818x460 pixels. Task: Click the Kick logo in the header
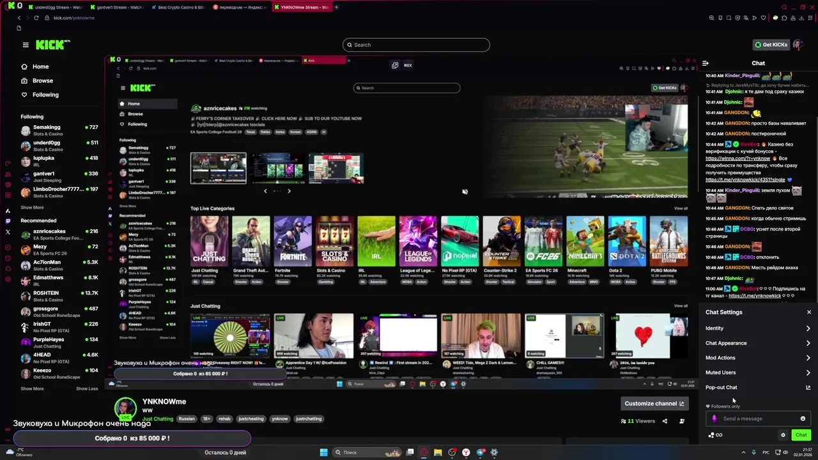point(52,45)
